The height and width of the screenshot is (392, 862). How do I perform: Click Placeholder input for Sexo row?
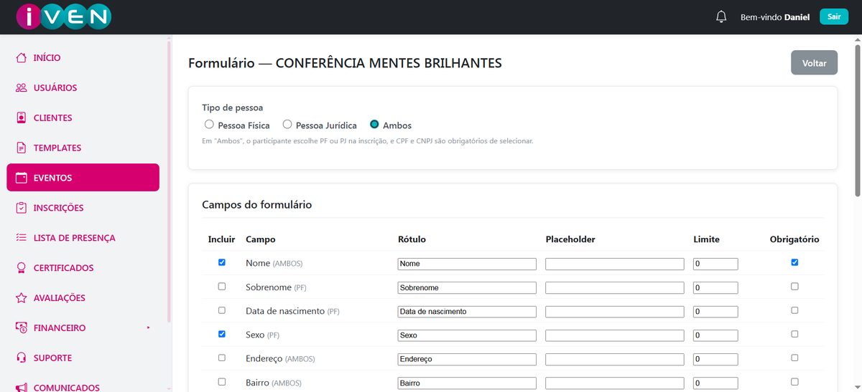(615, 335)
